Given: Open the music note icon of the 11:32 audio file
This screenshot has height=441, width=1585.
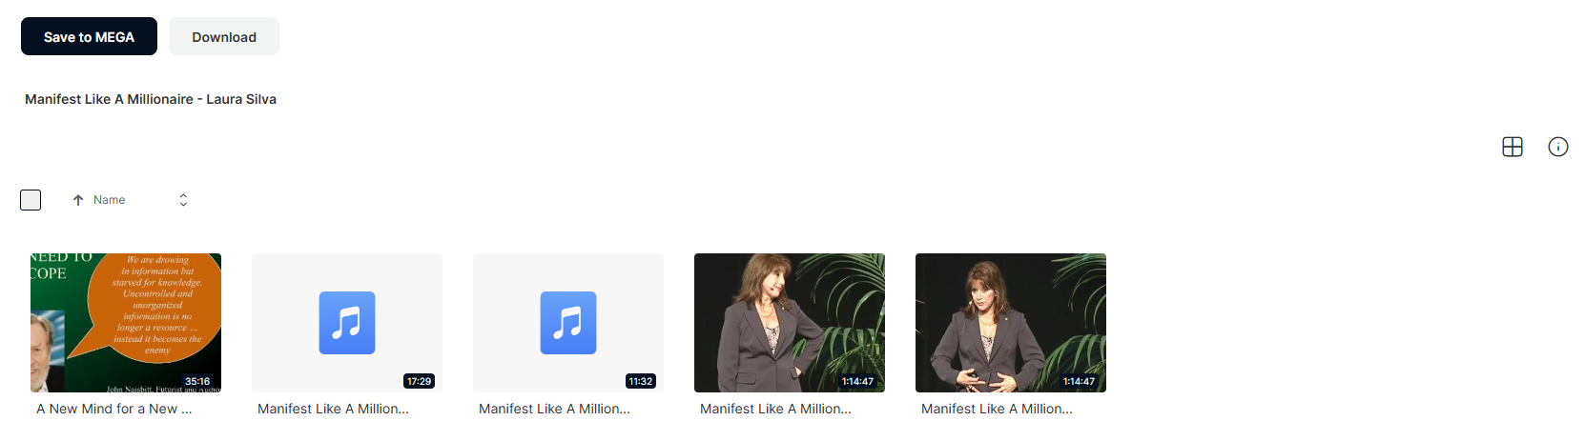Looking at the screenshot, I should click(568, 323).
